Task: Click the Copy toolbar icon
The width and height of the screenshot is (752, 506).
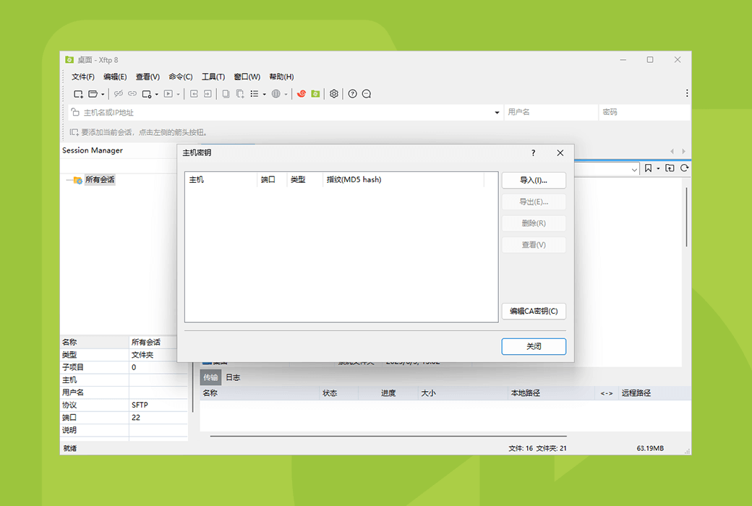Action: 226,94
